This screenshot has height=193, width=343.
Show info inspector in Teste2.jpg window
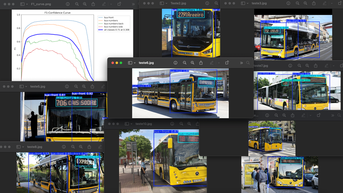pyautogui.click(x=207, y=3)
